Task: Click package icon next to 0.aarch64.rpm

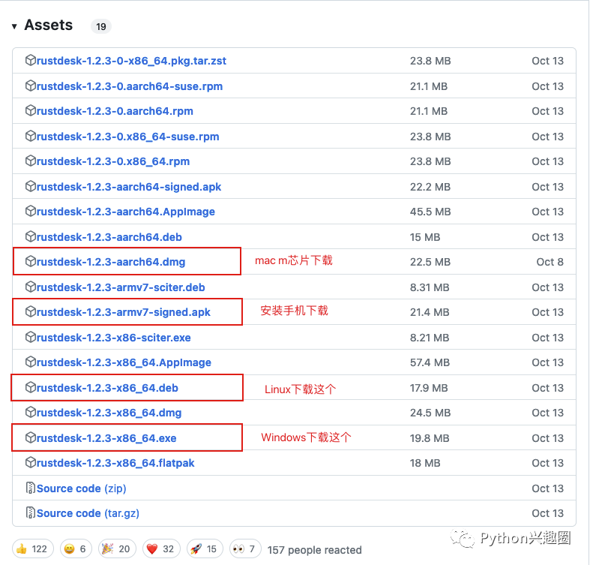Action: point(31,111)
